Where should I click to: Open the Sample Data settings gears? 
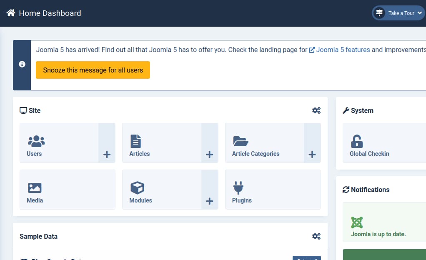(316, 236)
